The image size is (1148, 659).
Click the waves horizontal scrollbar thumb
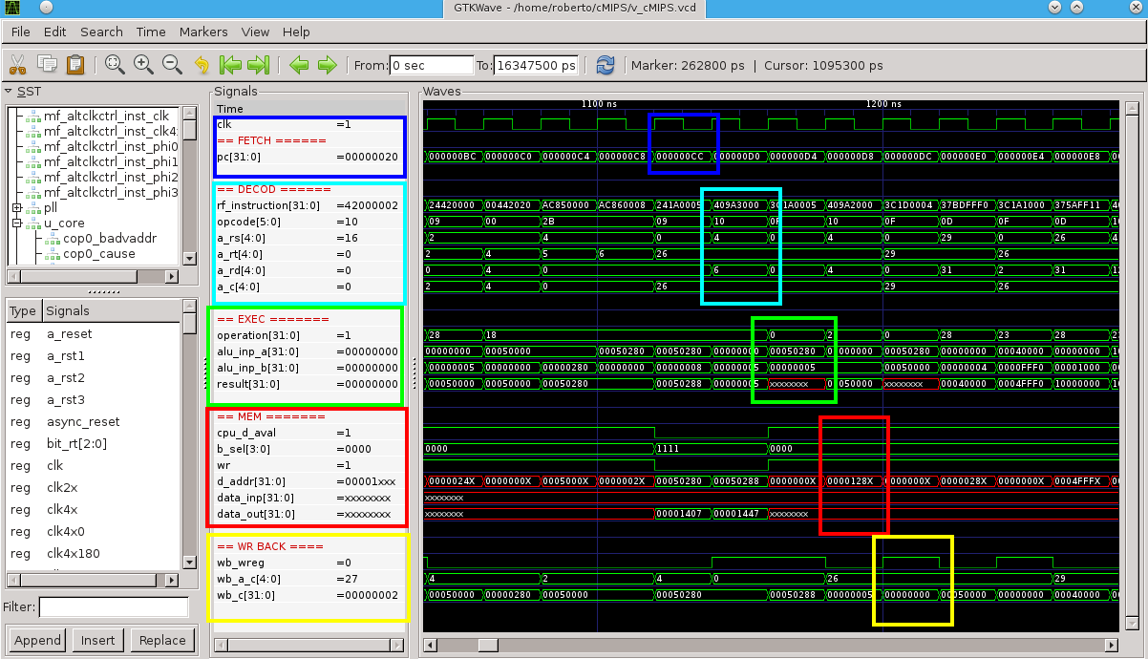[x=487, y=645]
